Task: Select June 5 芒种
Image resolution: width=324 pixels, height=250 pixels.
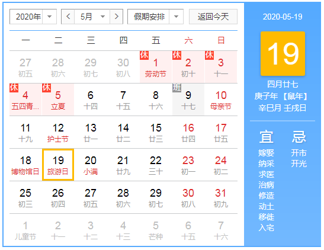Action: 156,230
